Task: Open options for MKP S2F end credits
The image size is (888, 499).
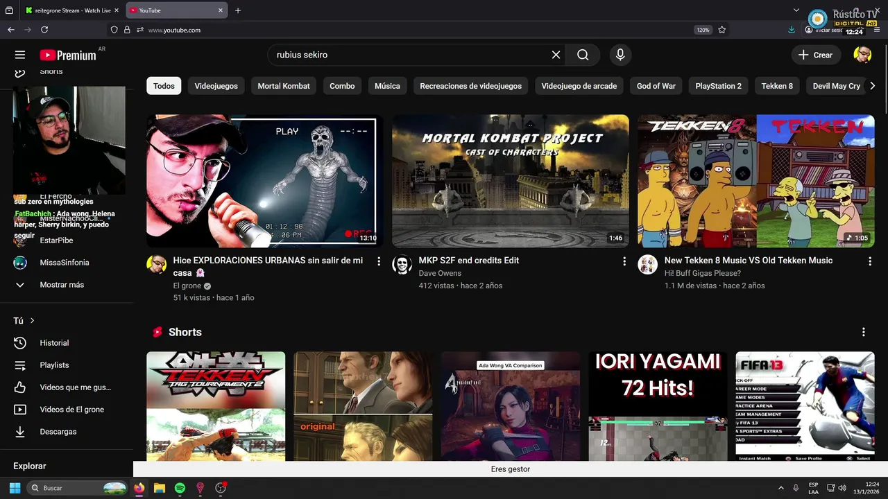Action: click(624, 261)
